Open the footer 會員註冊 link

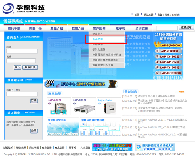pos(47,148)
